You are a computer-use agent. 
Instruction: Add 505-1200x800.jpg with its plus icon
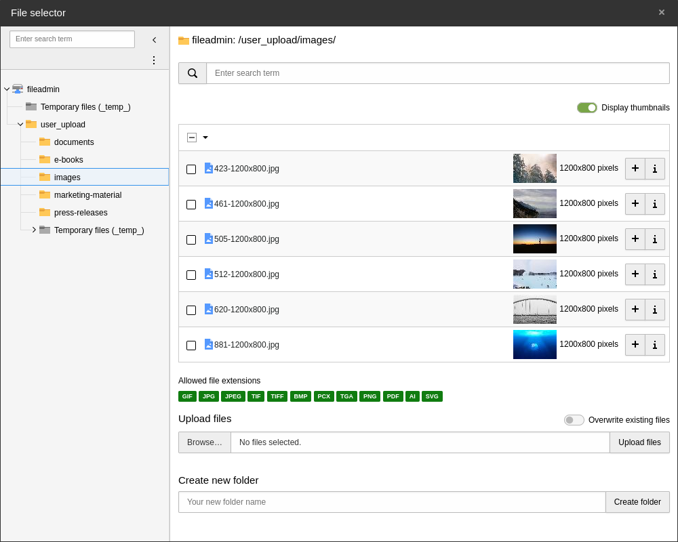click(635, 239)
